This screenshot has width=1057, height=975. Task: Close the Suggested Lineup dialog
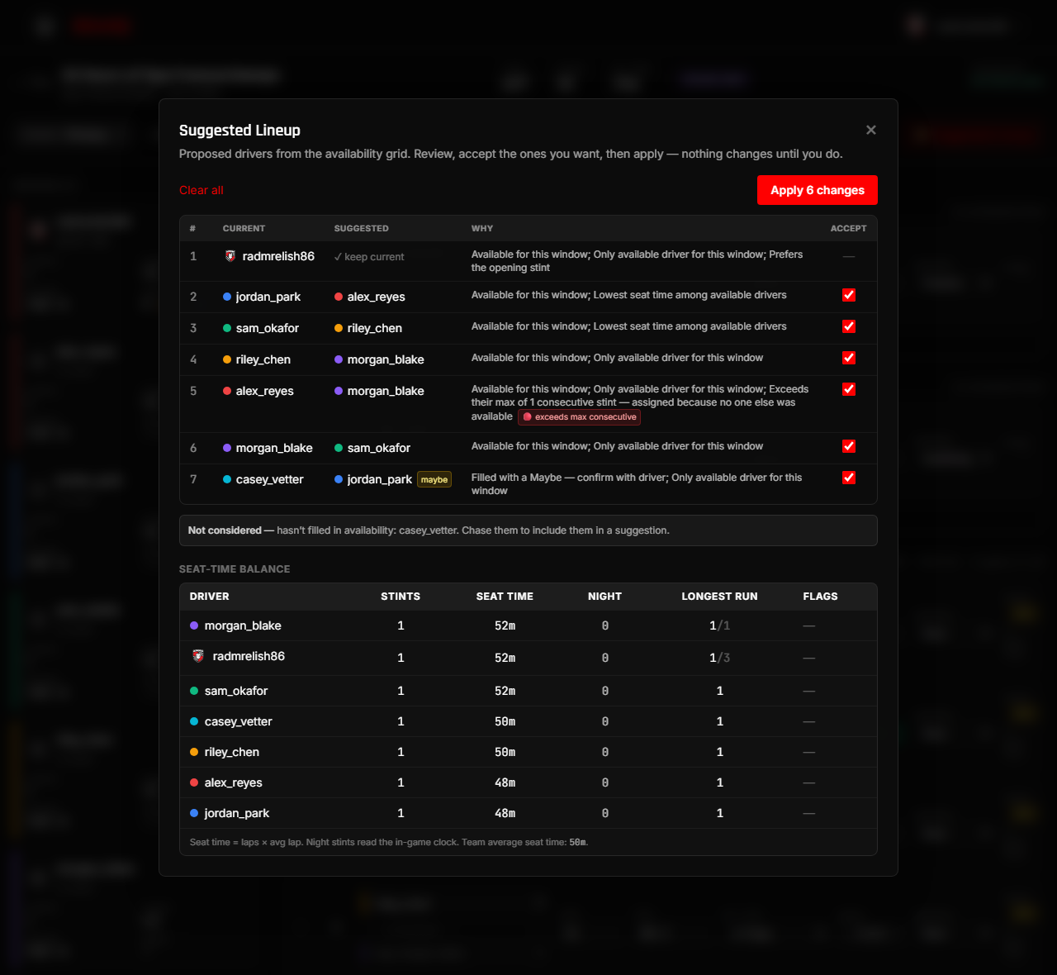pyautogui.click(x=870, y=130)
